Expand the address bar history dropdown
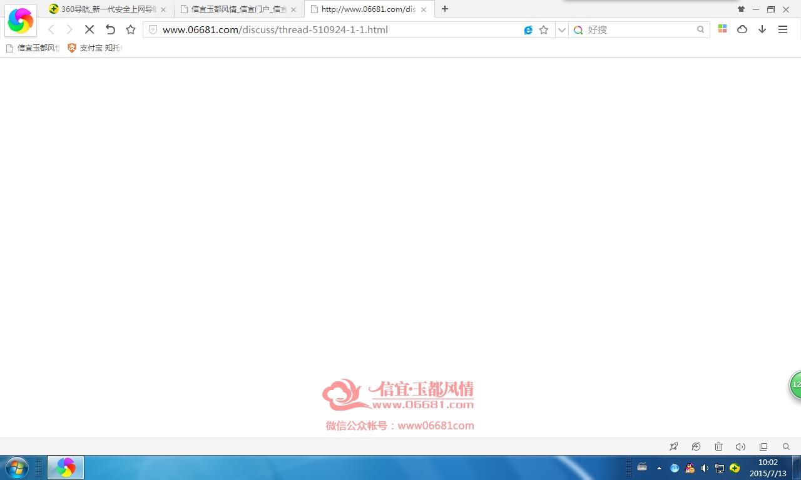The height and width of the screenshot is (480, 801). click(x=561, y=29)
